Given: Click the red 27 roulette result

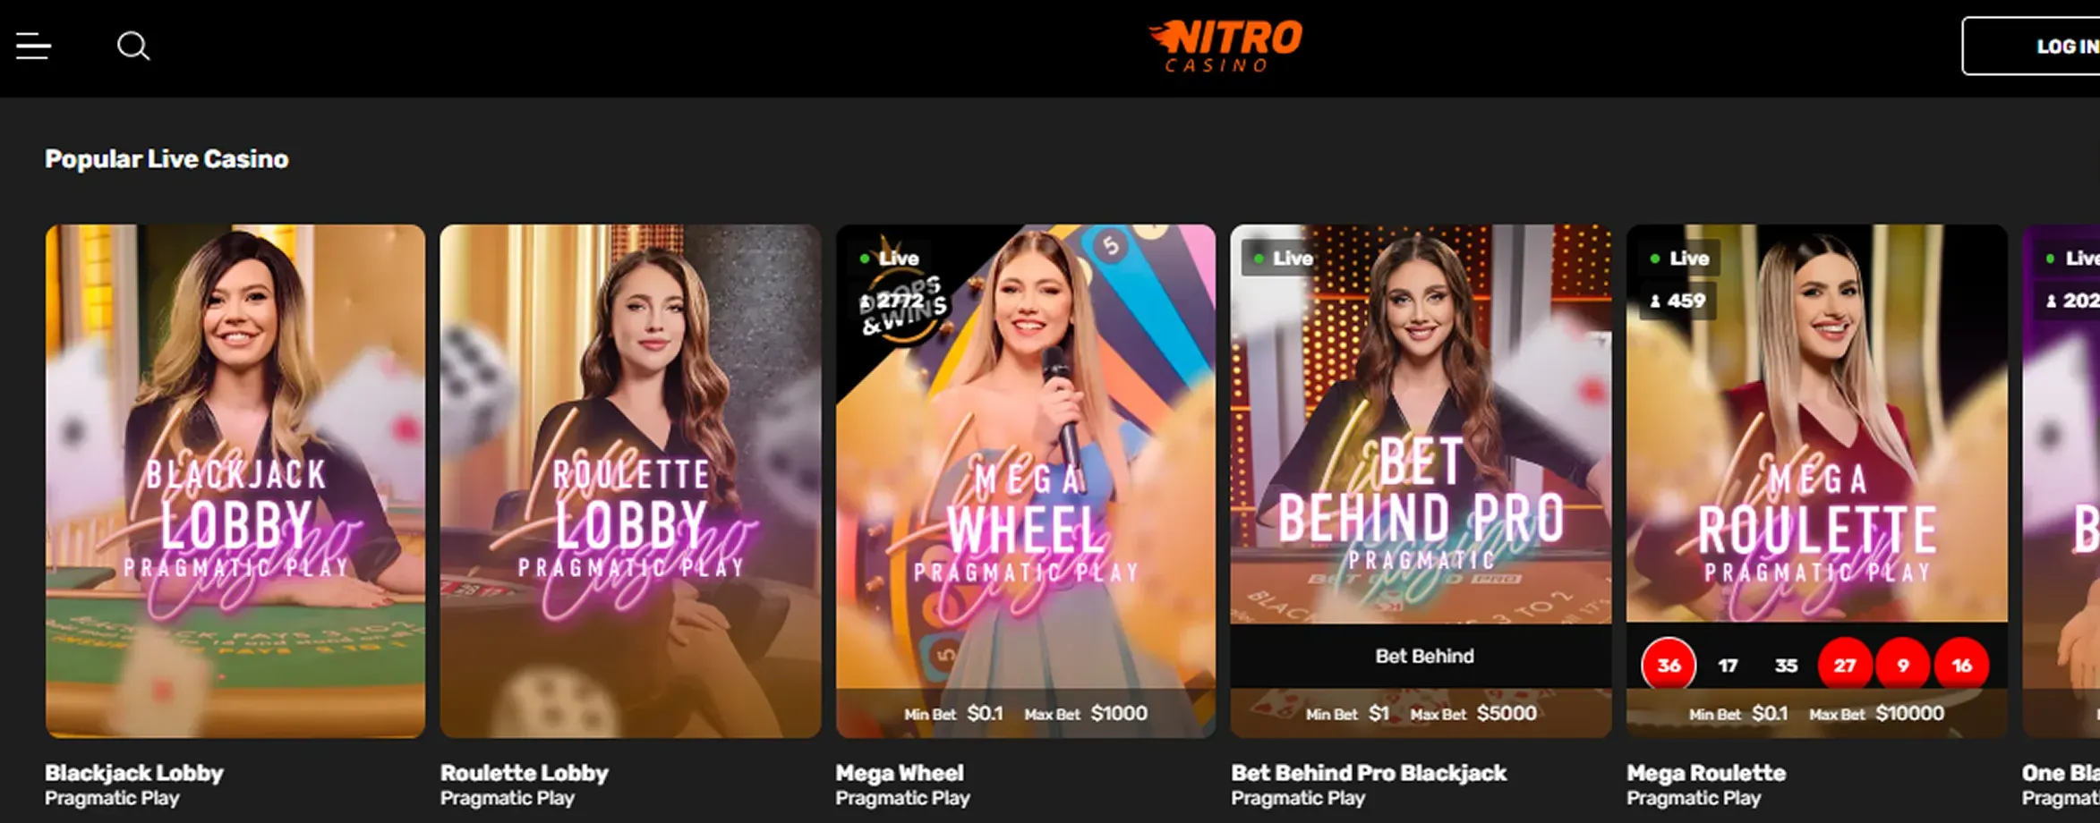Looking at the screenshot, I should [x=1844, y=666].
